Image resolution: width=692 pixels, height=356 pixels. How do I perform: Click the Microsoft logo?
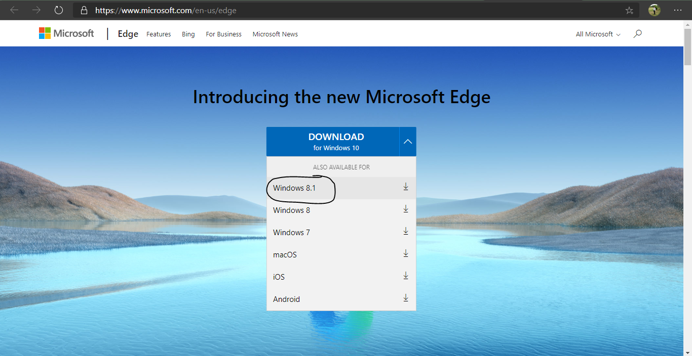66,33
